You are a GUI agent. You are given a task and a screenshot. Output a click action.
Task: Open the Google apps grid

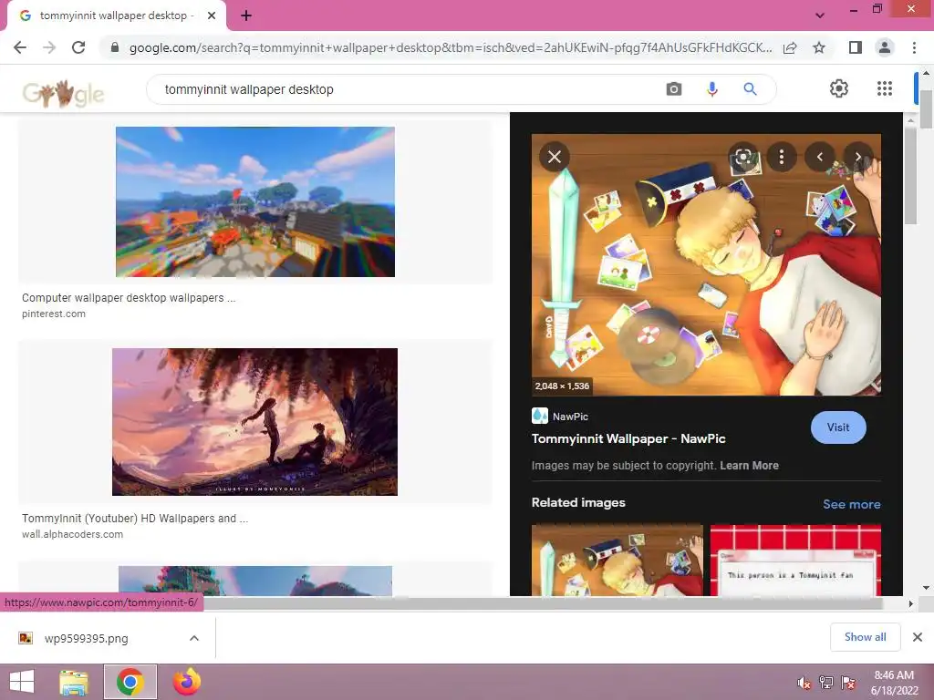885,88
